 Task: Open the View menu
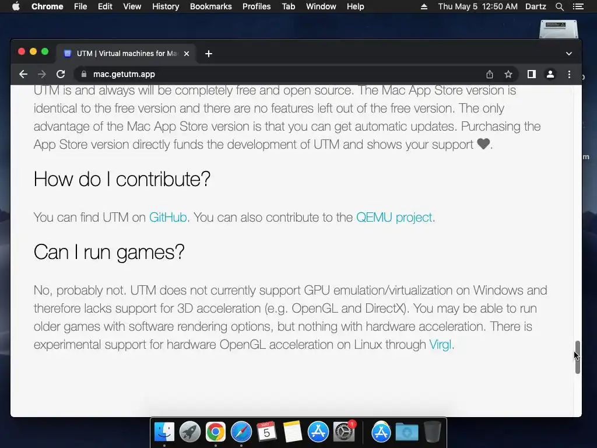pyautogui.click(x=132, y=6)
